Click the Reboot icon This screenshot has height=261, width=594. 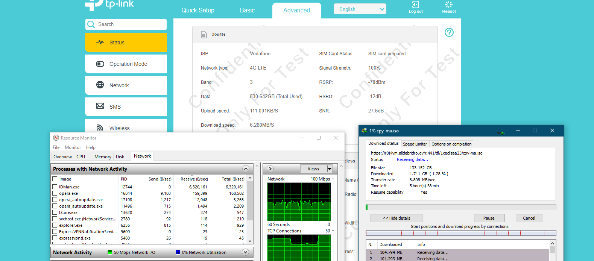coord(448,5)
